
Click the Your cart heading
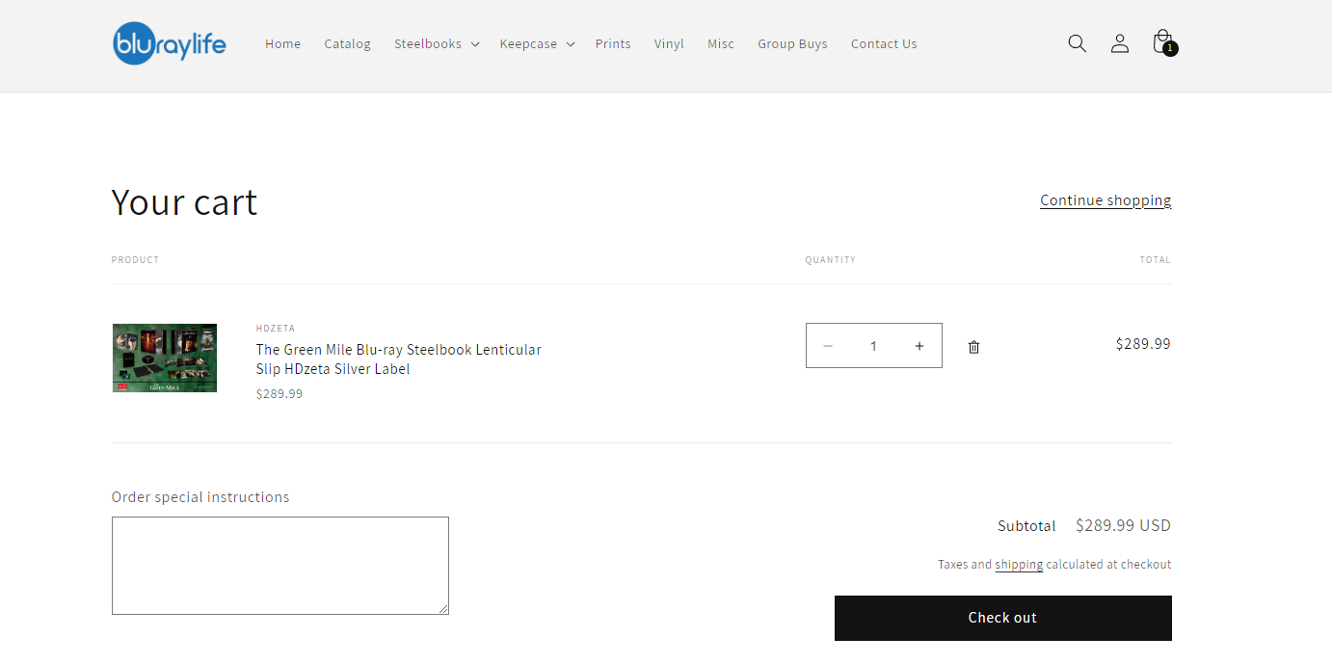click(x=184, y=202)
